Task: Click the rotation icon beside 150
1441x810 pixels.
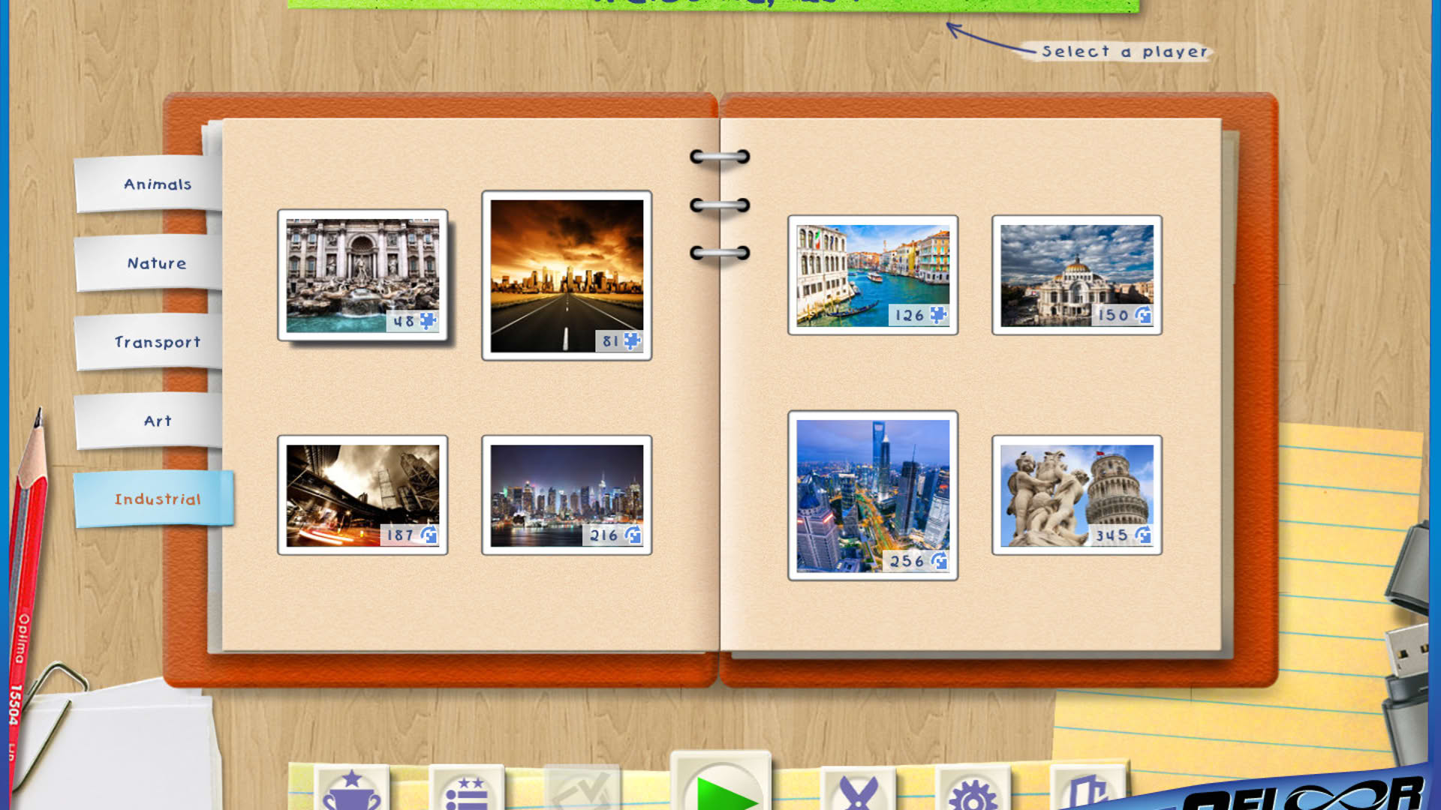Action: pos(1142,315)
